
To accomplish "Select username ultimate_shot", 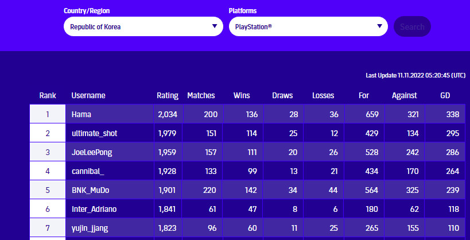I will [x=94, y=133].
